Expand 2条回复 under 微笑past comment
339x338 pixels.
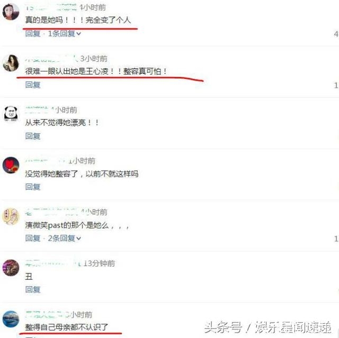click(64, 238)
